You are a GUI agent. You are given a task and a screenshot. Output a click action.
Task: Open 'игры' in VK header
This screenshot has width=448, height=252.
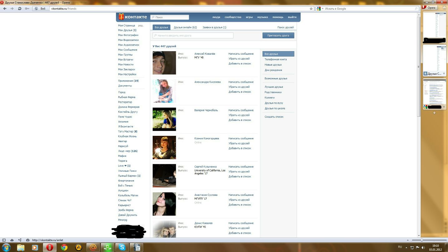pos(249,17)
